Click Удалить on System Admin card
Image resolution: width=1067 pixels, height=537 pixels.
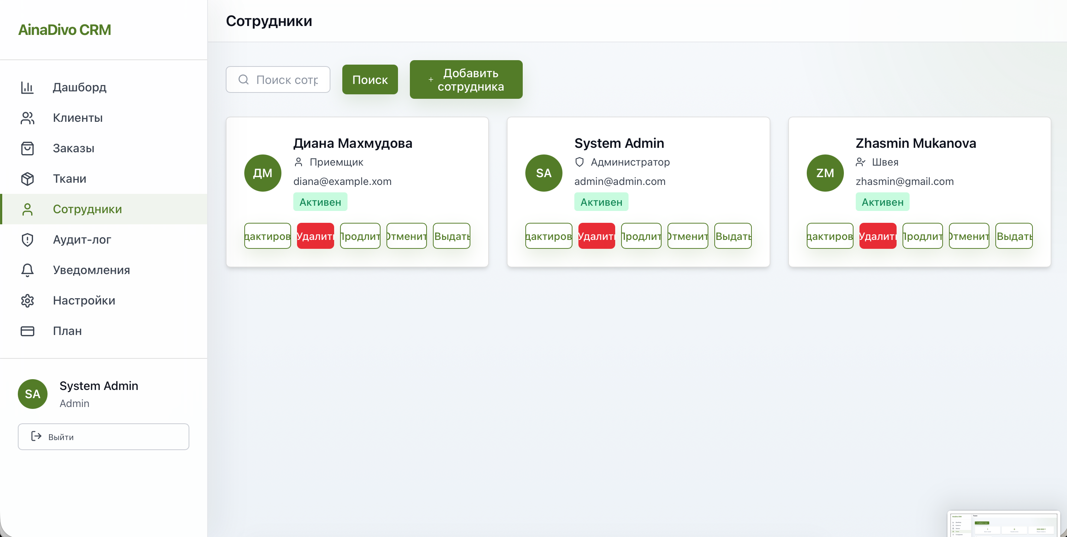tap(597, 236)
